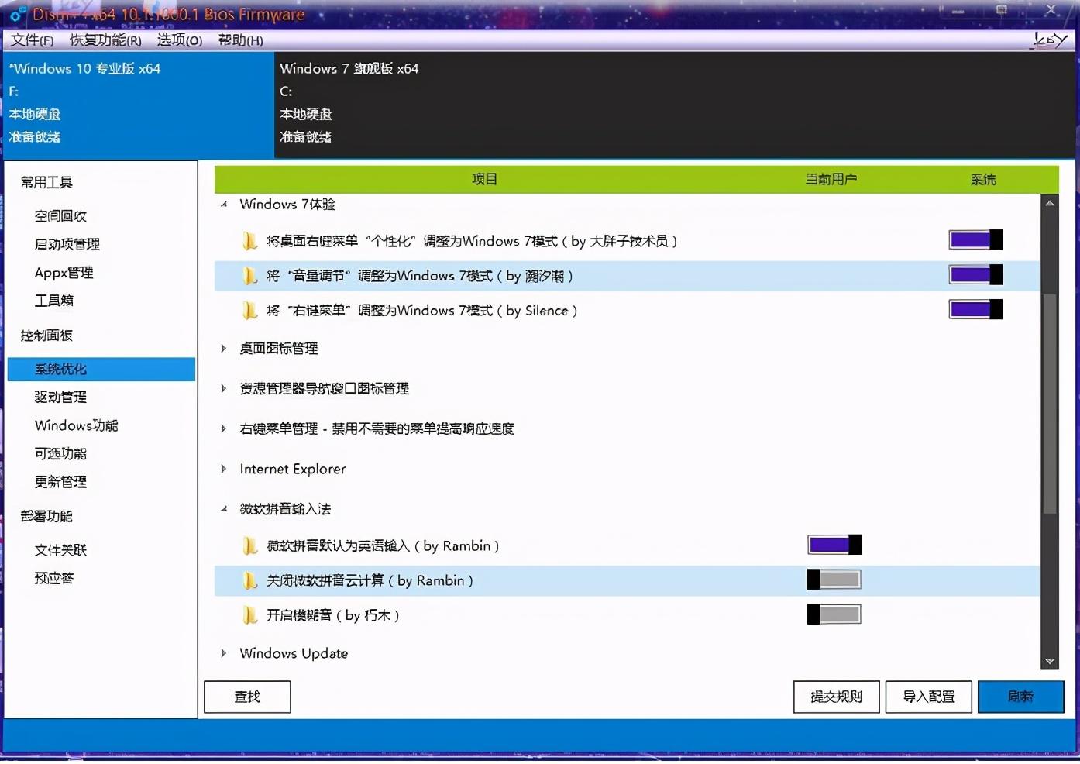Click the 查找 button
The width and height of the screenshot is (1080, 764).
click(x=246, y=697)
